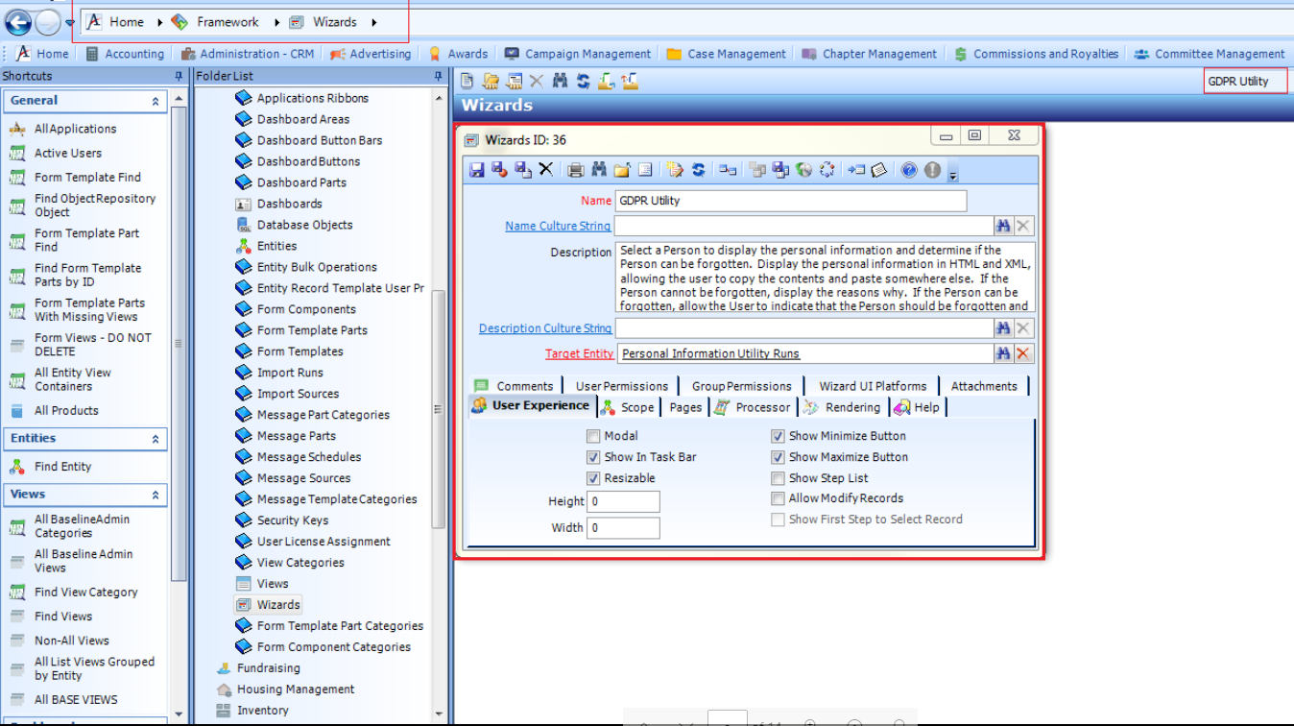Image resolution: width=1294 pixels, height=726 pixels.
Task: Enable Show Step List checkbox
Action: pyautogui.click(x=779, y=478)
